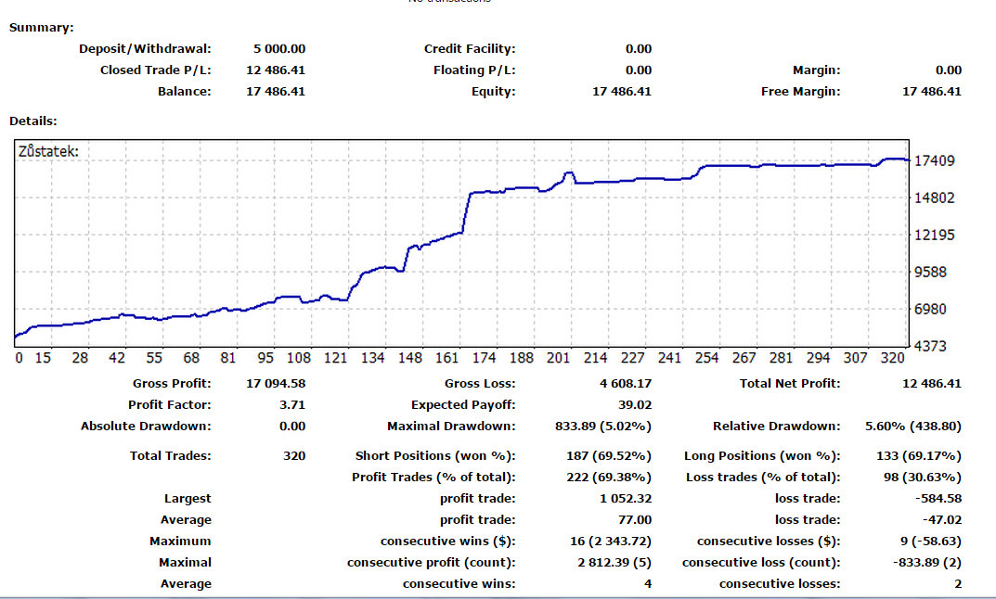Click trade number 254 on chart axis
The height and width of the screenshot is (599, 996).
tap(707, 358)
